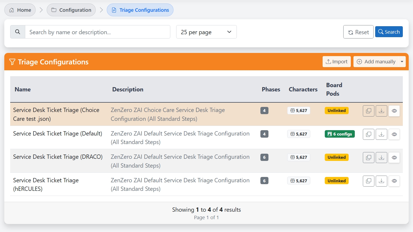View the Service Desk Ticket Triage (Default) config
This screenshot has width=413, height=232.
click(394, 134)
